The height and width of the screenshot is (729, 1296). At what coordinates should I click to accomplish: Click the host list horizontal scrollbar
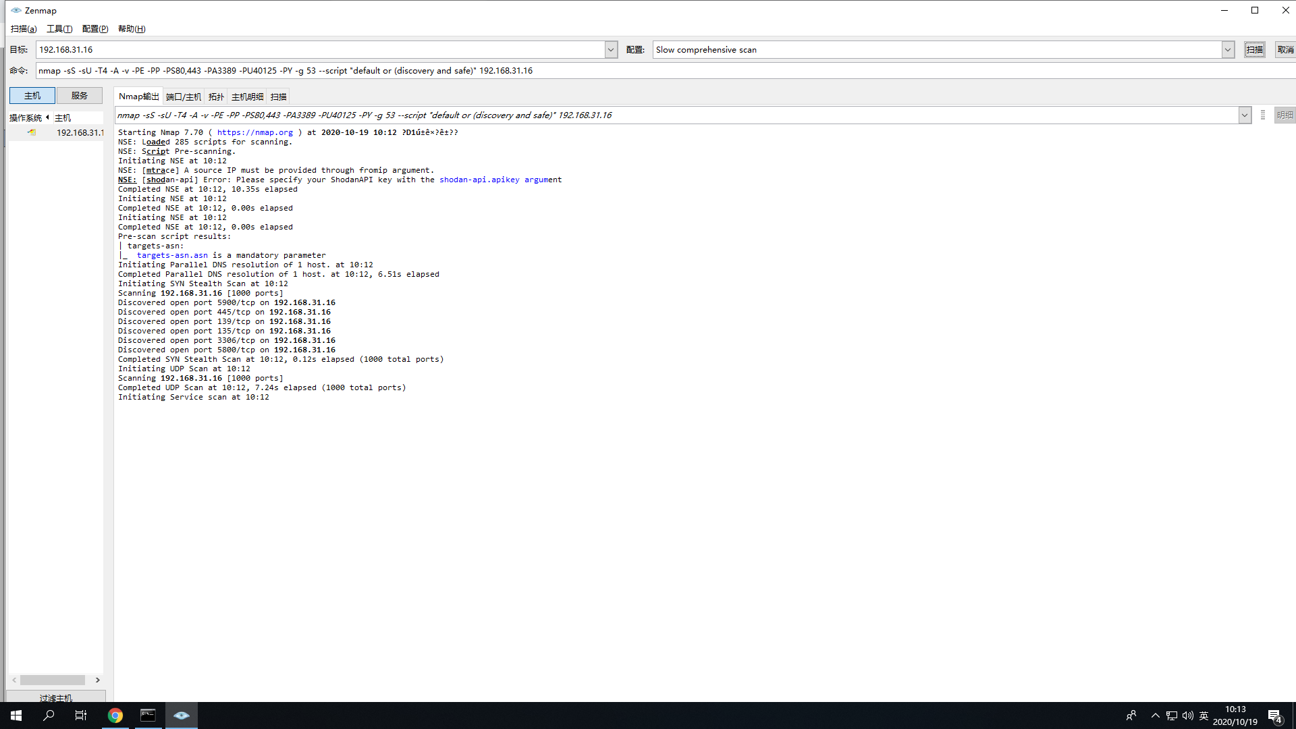(53, 680)
